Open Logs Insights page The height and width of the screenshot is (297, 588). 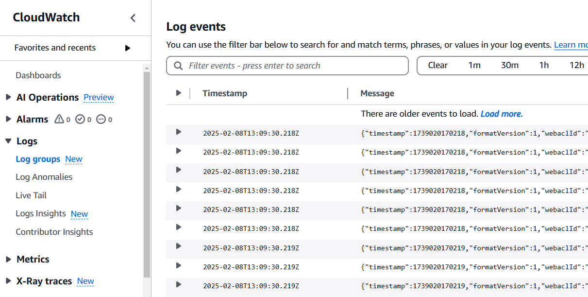click(x=41, y=213)
